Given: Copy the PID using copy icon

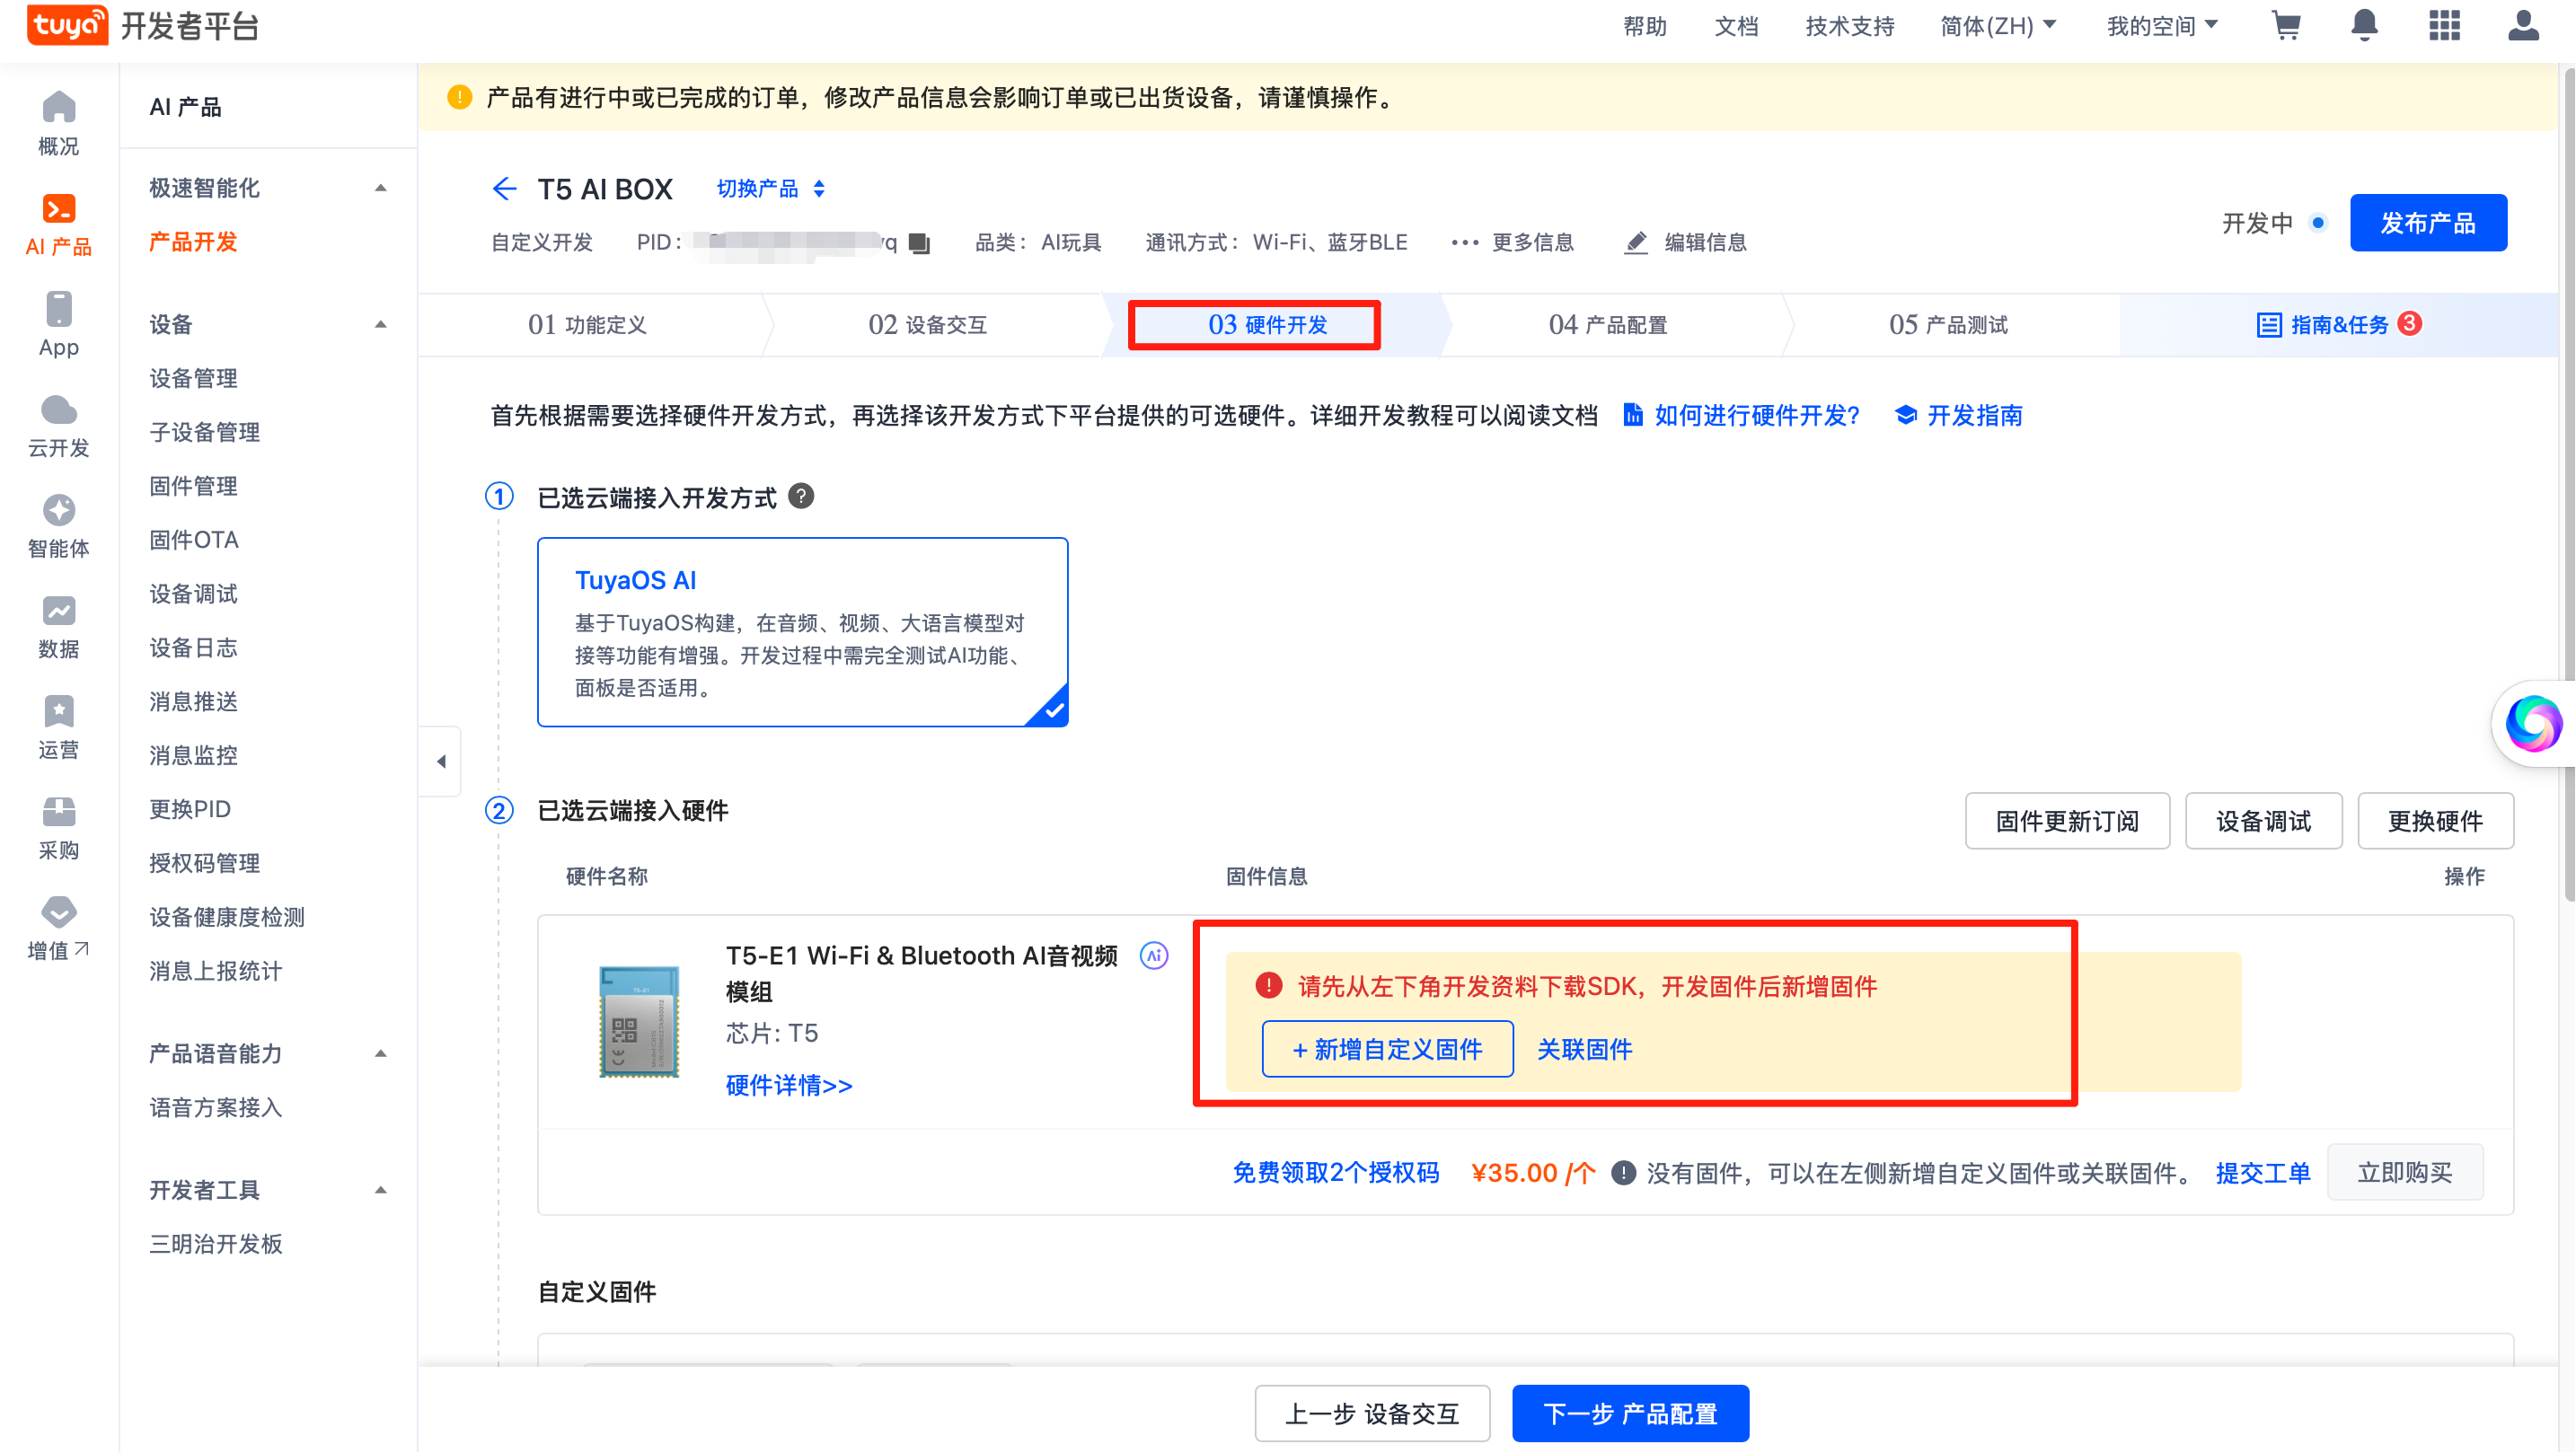Looking at the screenshot, I should (920, 243).
